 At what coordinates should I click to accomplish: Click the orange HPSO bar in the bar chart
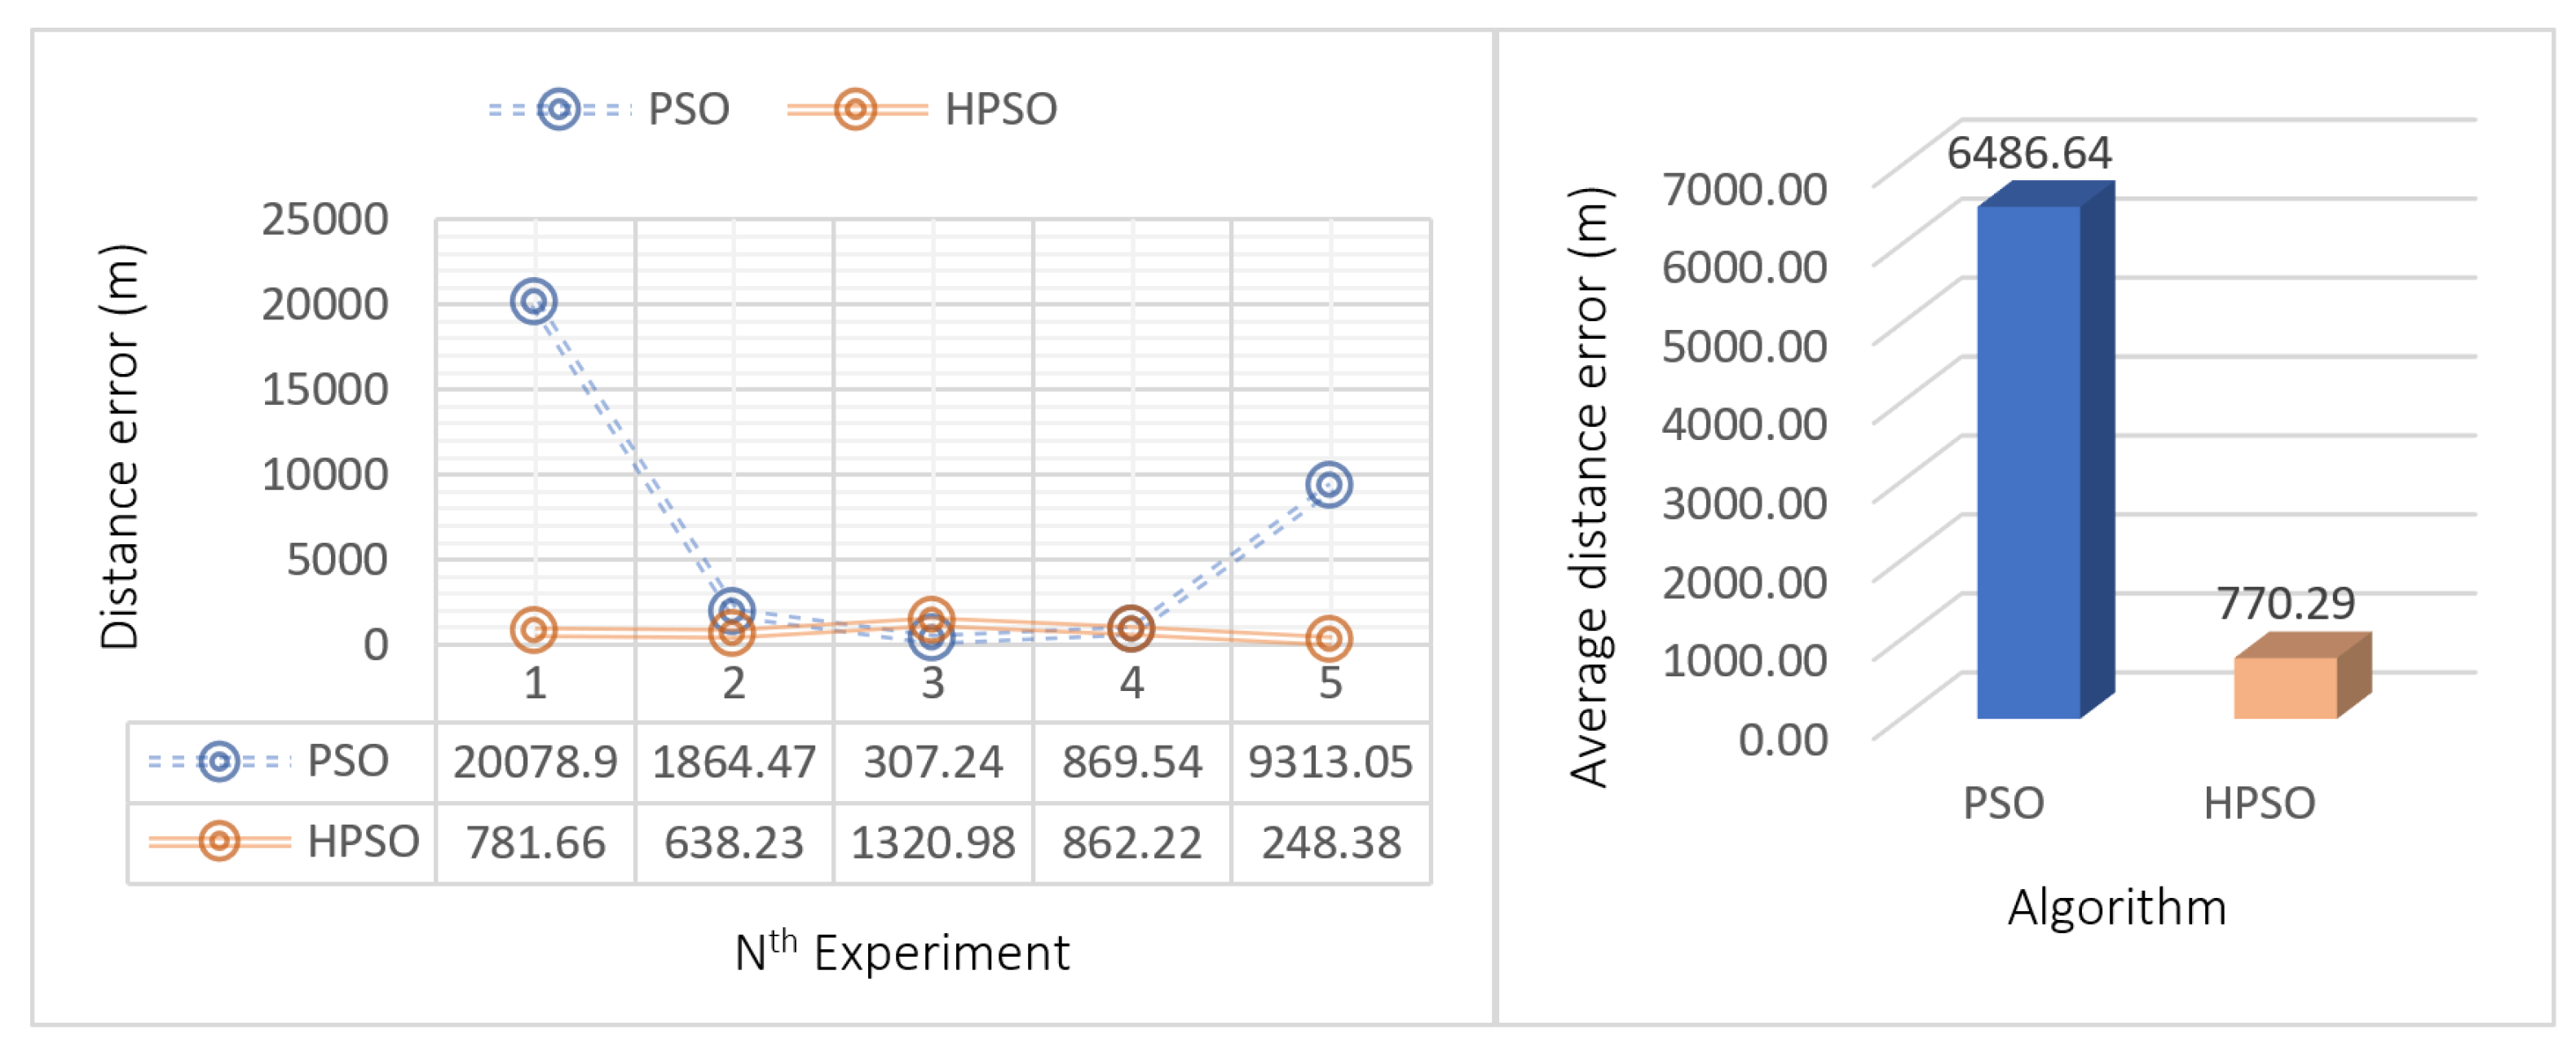pyautogui.click(x=2285, y=687)
